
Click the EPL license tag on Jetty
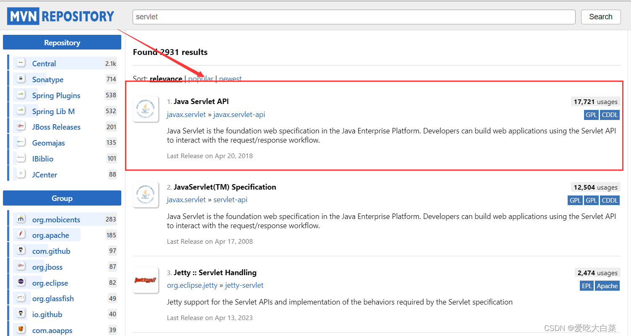coord(587,286)
